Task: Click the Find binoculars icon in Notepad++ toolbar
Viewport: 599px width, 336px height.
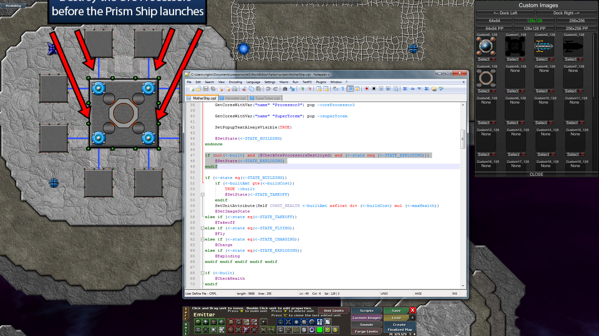Action: pos(285,89)
